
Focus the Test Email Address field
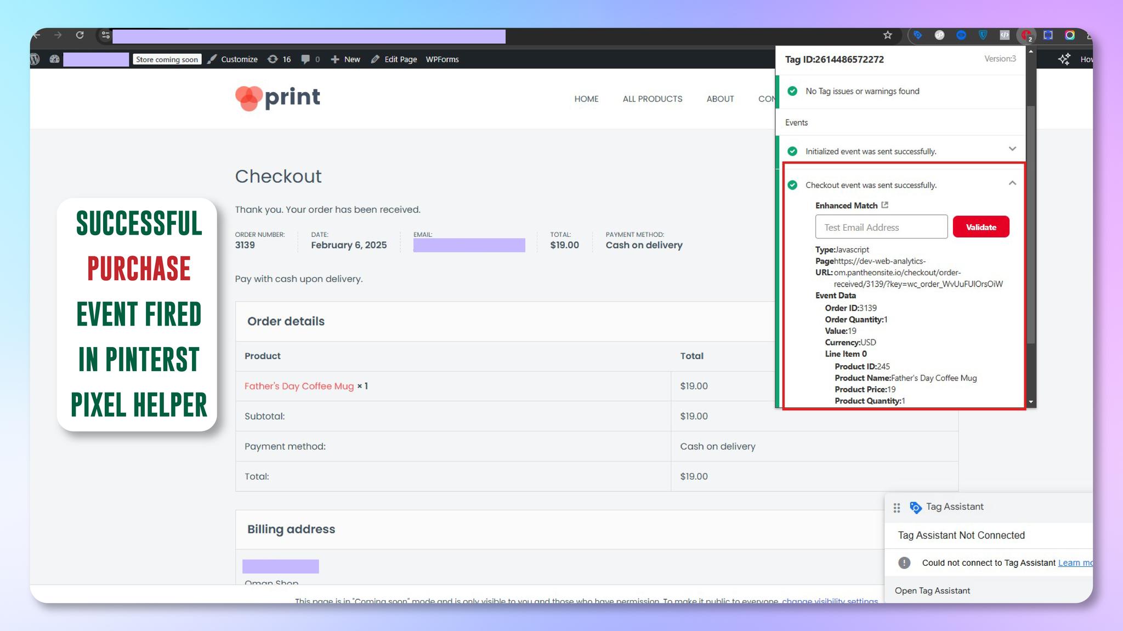click(881, 227)
